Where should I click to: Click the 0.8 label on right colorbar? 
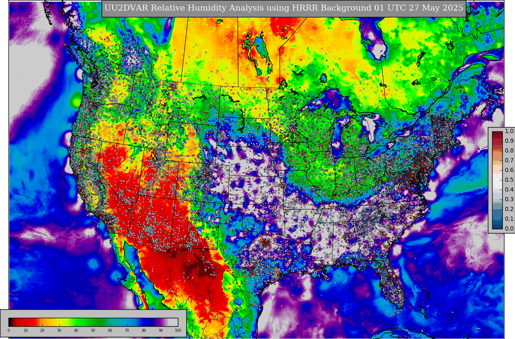(x=509, y=151)
